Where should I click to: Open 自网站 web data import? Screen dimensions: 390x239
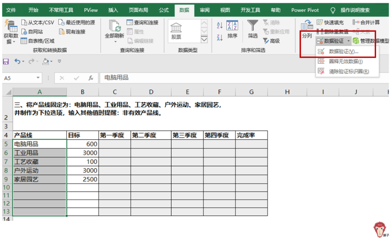[32, 31]
